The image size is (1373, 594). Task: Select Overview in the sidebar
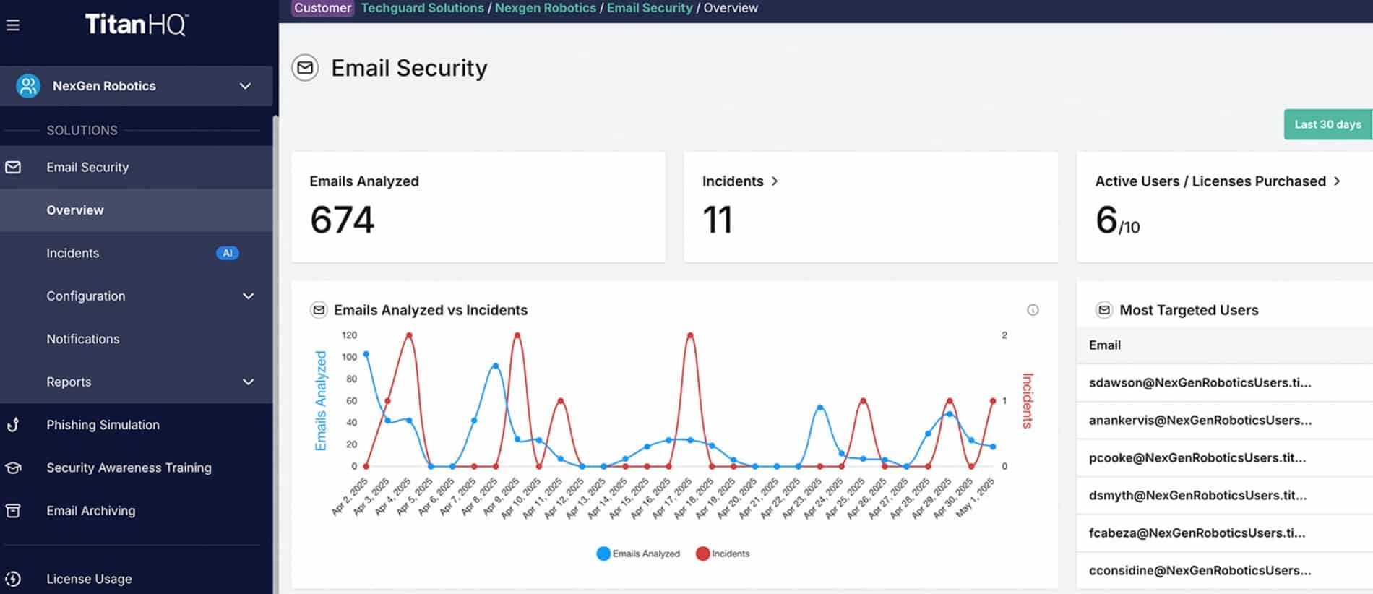click(75, 210)
